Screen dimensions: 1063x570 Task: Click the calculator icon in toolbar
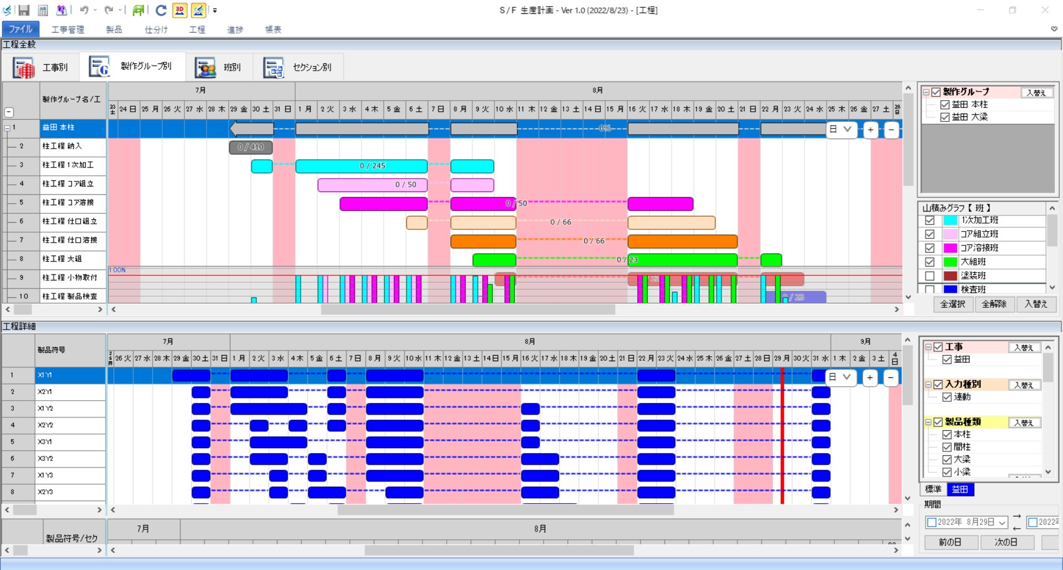click(x=43, y=10)
